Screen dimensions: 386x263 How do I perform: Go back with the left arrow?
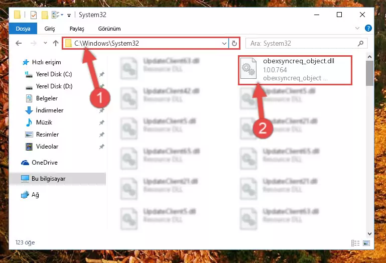pyautogui.click(x=19, y=43)
